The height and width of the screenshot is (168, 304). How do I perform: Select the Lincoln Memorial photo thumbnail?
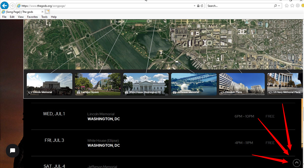(x=49, y=84)
